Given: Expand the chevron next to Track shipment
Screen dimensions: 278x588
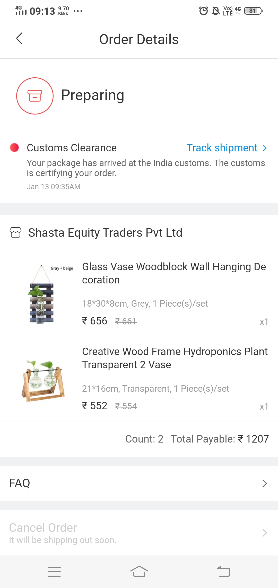Looking at the screenshot, I should tap(265, 148).
